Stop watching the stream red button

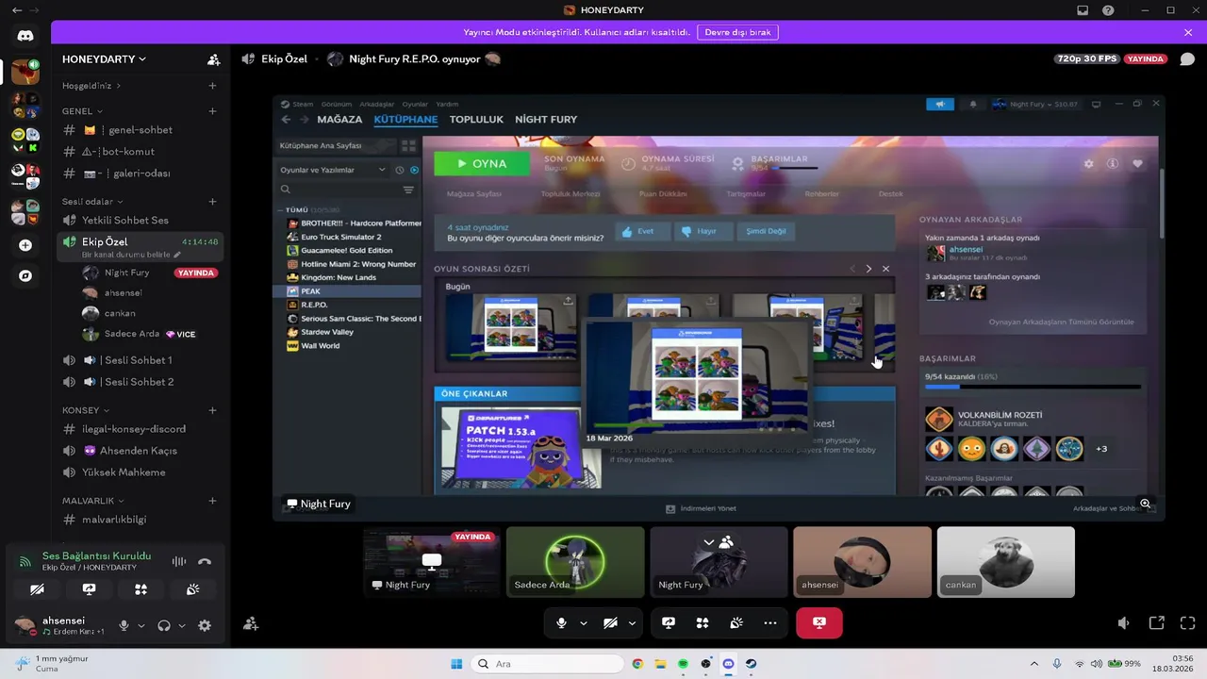click(x=818, y=623)
